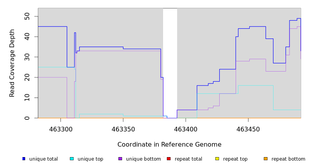The width and height of the screenshot is (309, 168).
Task: Click the yellow repeat top legend swatch
Action: point(217,159)
